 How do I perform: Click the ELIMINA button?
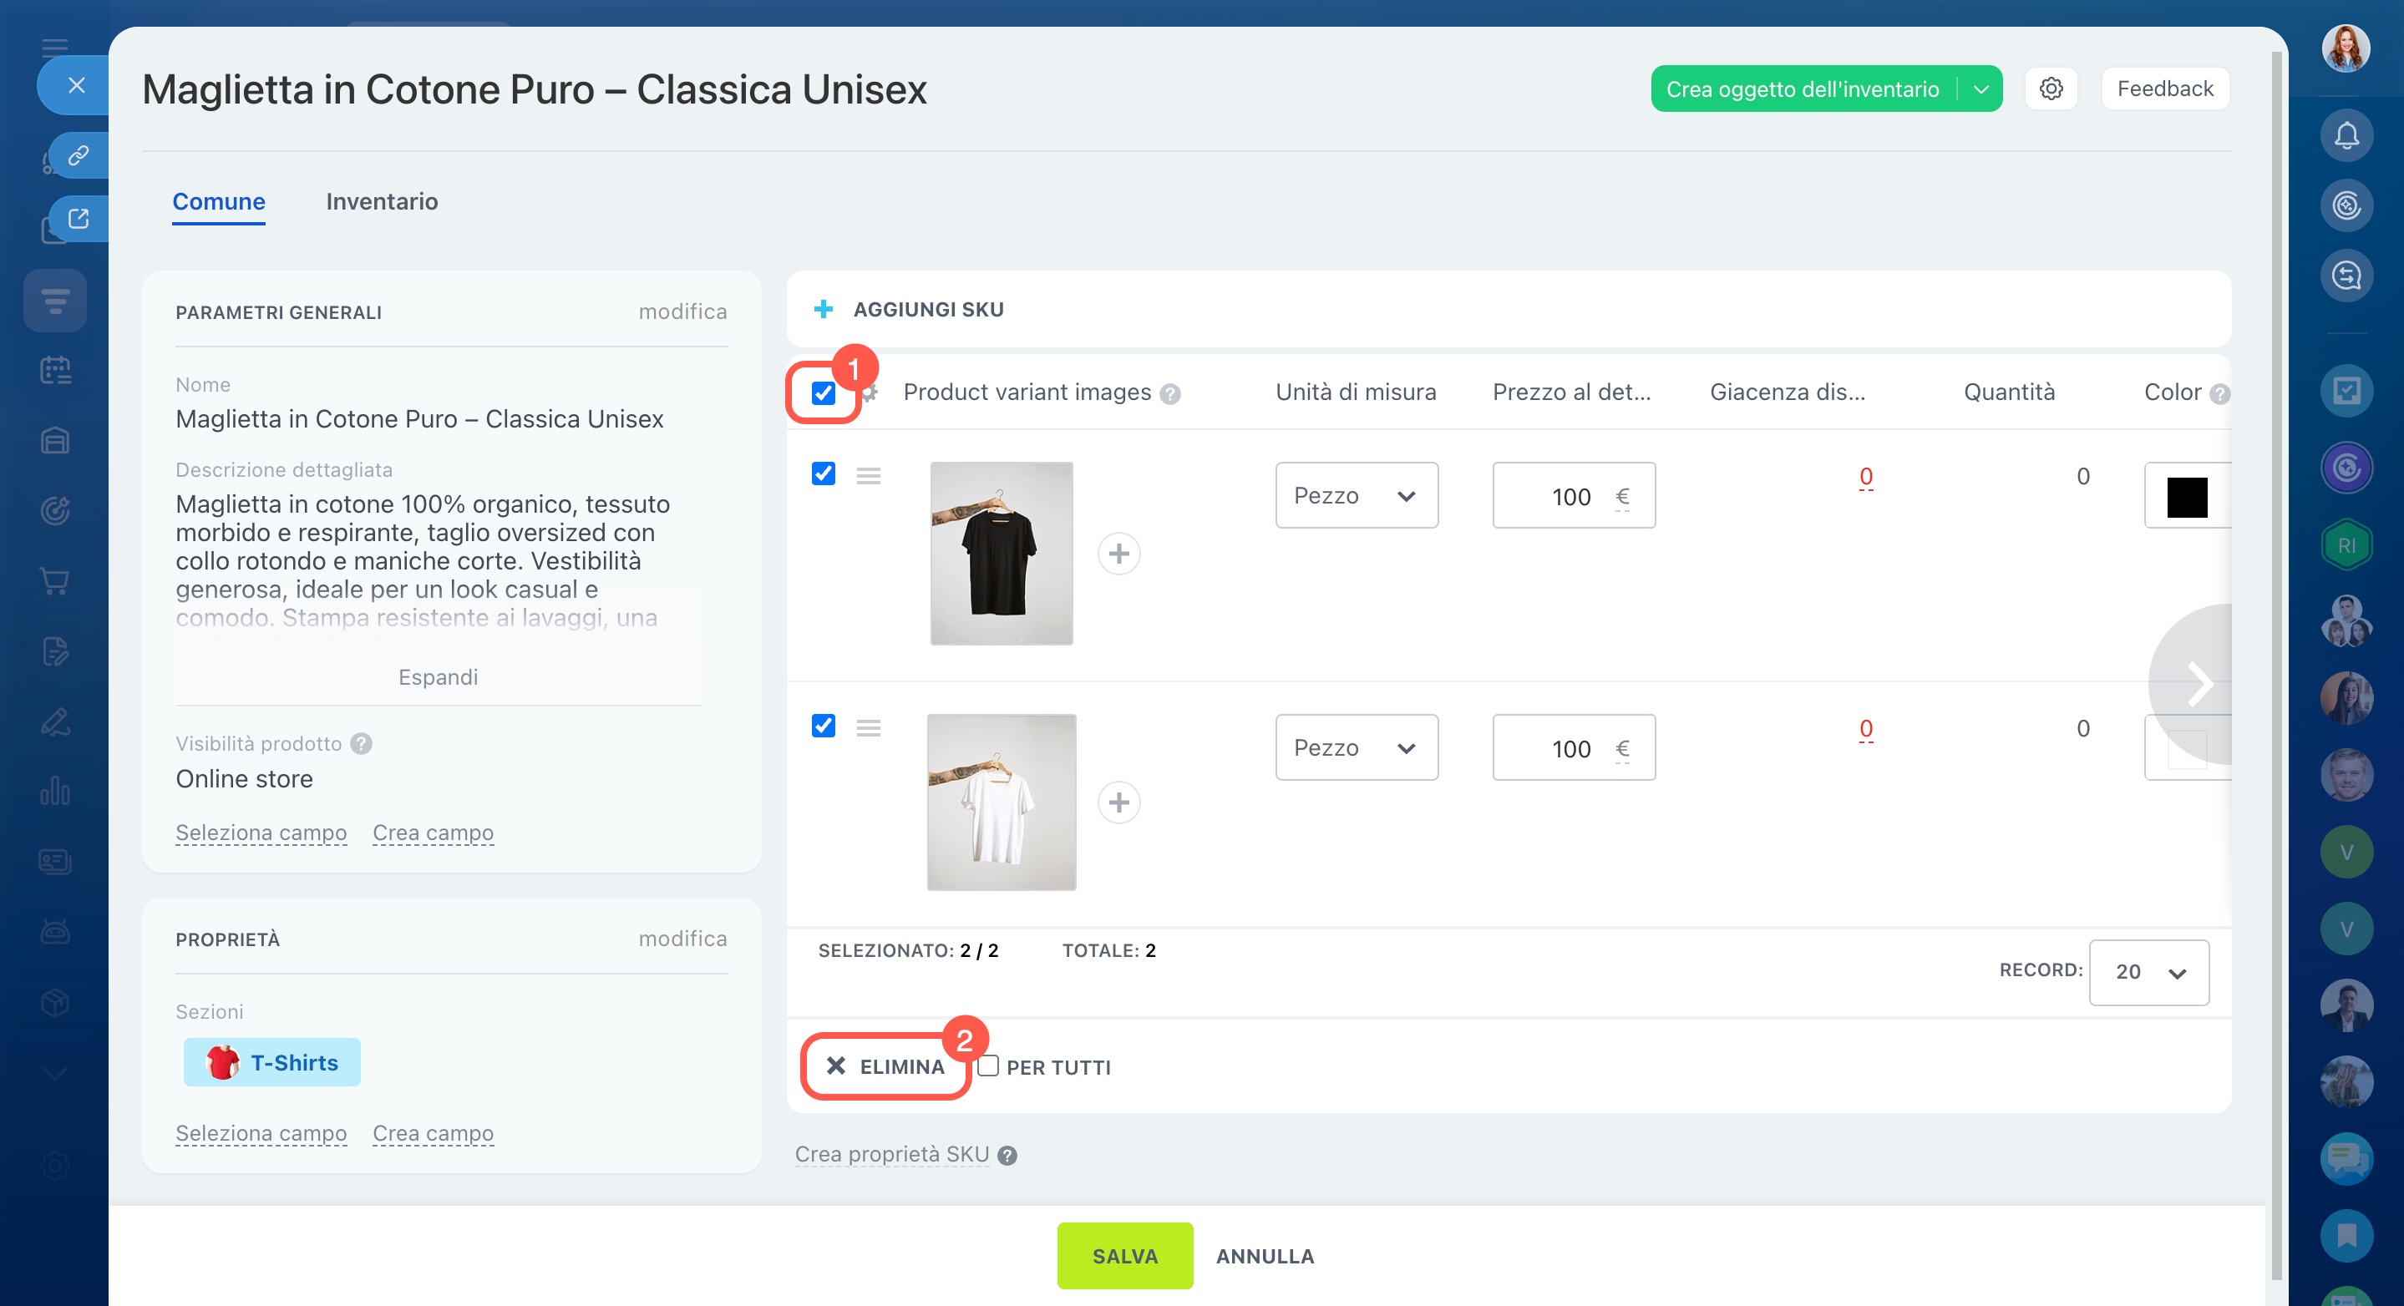[x=885, y=1066]
